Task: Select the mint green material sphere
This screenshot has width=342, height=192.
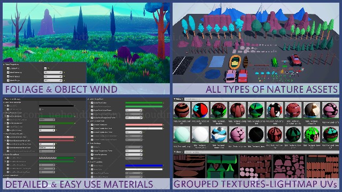Action: point(182,134)
